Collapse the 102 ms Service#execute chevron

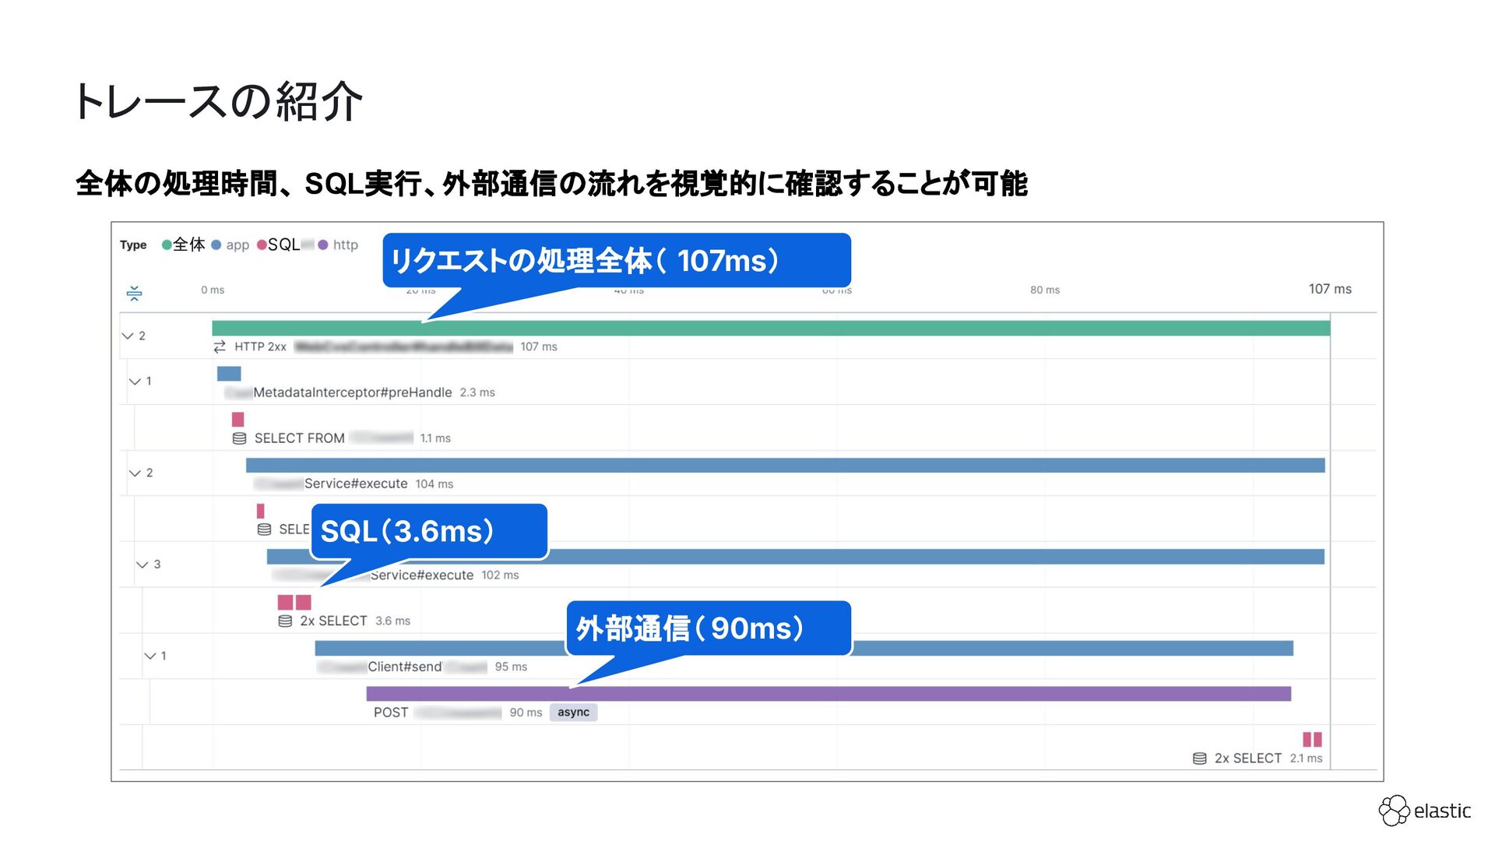(142, 565)
